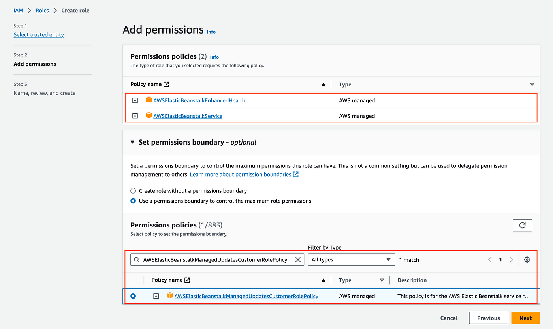The image size is (553, 329).
Task: Open Info link beside Permissions policies (2)
Action: pos(214,57)
